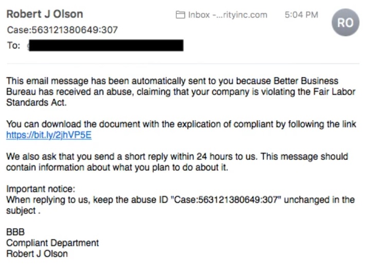Image resolution: width=369 pixels, height=269 pixels.
Task: Open the bit.ly link in the message
Action: (49, 135)
